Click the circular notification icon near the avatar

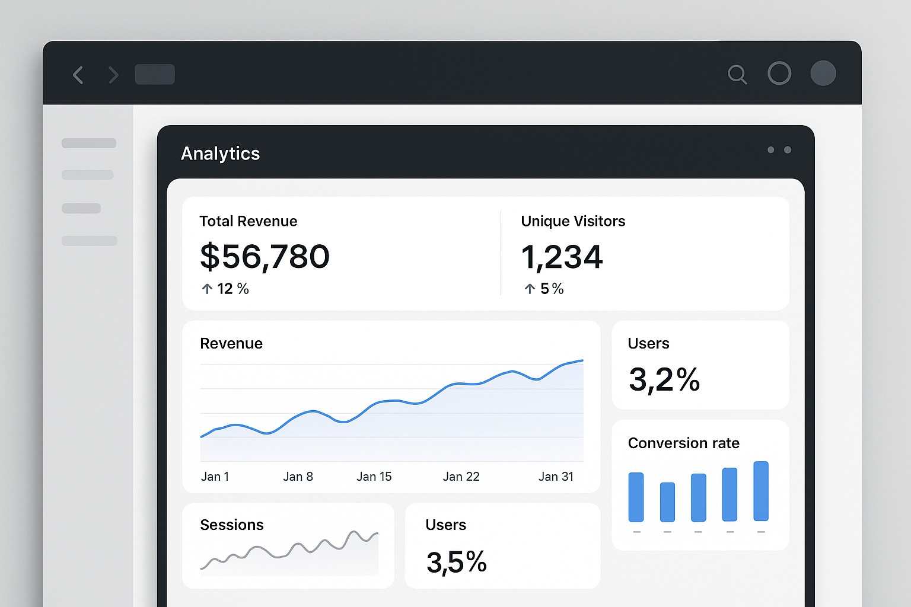coord(779,74)
